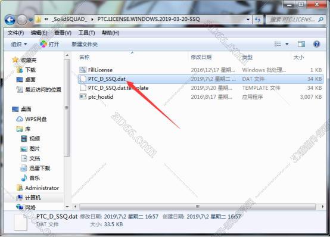Expand the arrow after _SolidSQUAD_ breadcrumb
The width and height of the screenshot is (330, 237).
92,20
